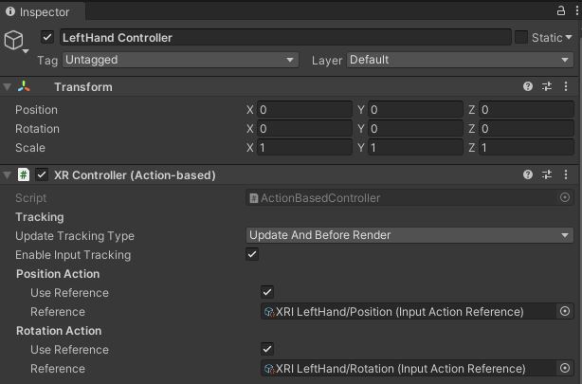The width and height of the screenshot is (582, 384).
Task: Open XR Controller component options menu
Action: click(x=566, y=174)
